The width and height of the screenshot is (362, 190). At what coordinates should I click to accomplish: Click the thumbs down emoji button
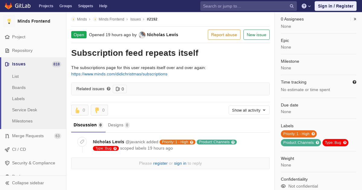point(99,110)
